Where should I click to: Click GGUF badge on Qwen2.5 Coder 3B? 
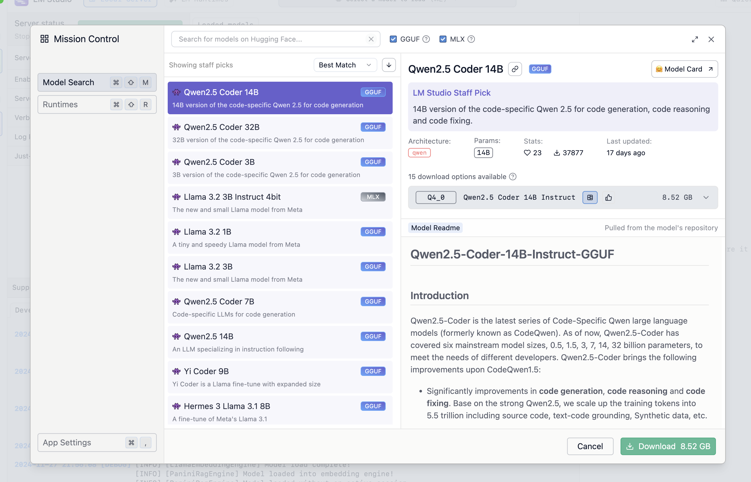click(373, 162)
